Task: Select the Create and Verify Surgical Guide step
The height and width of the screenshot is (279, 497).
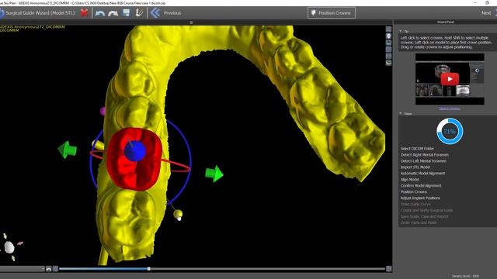Action: 426,210
